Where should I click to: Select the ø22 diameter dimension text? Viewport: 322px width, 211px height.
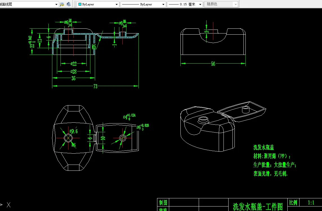[x=73, y=64]
